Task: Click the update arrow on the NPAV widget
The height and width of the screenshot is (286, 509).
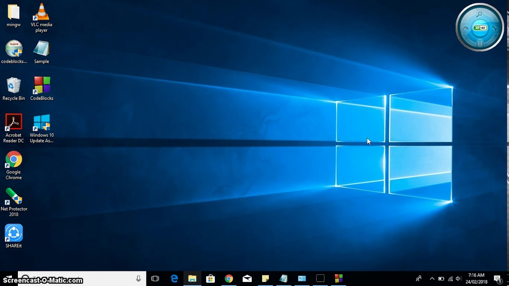Action: pyautogui.click(x=465, y=28)
